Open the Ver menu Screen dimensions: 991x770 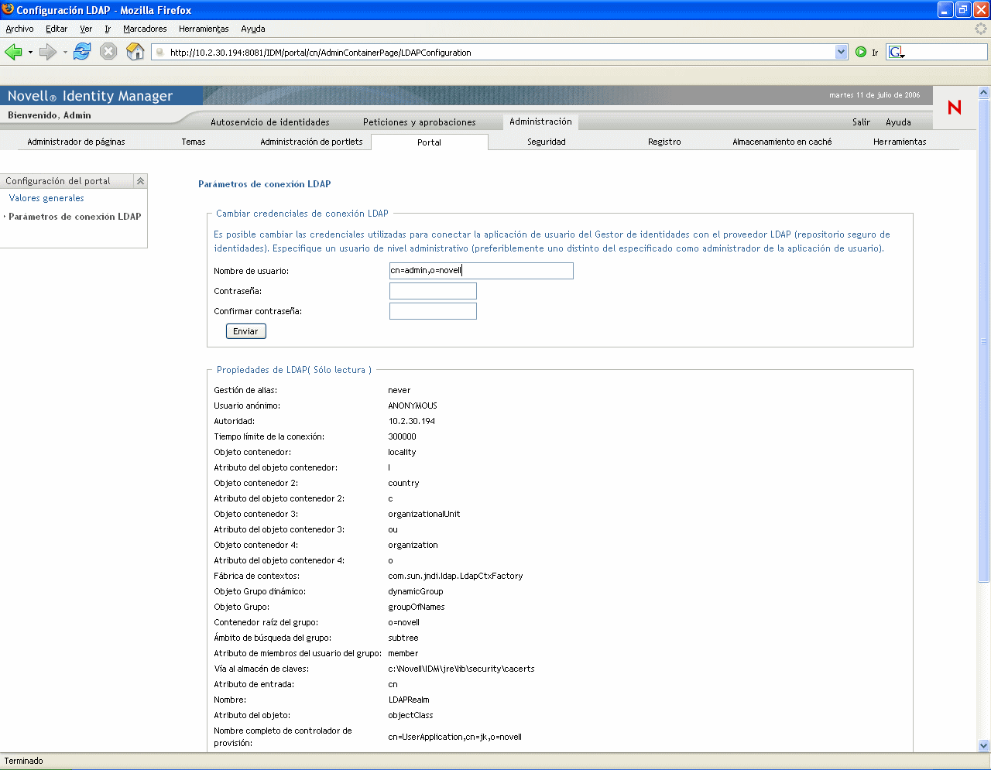click(x=86, y=29)
